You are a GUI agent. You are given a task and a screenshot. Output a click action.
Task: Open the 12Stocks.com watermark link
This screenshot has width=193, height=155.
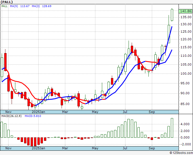click(181, 153)
